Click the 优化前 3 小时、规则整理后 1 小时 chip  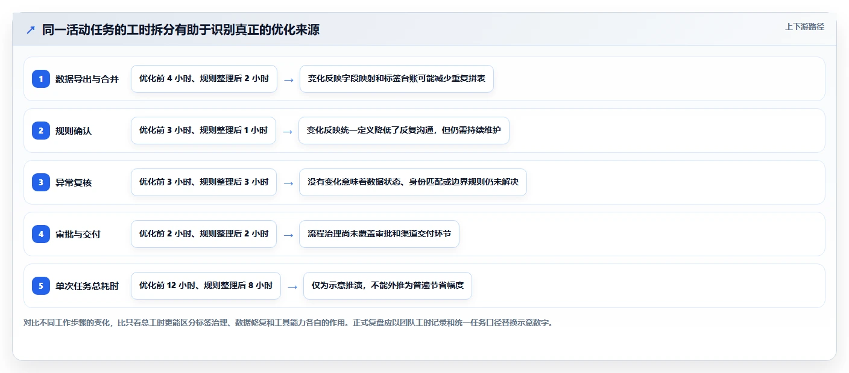tap(203, 131)
